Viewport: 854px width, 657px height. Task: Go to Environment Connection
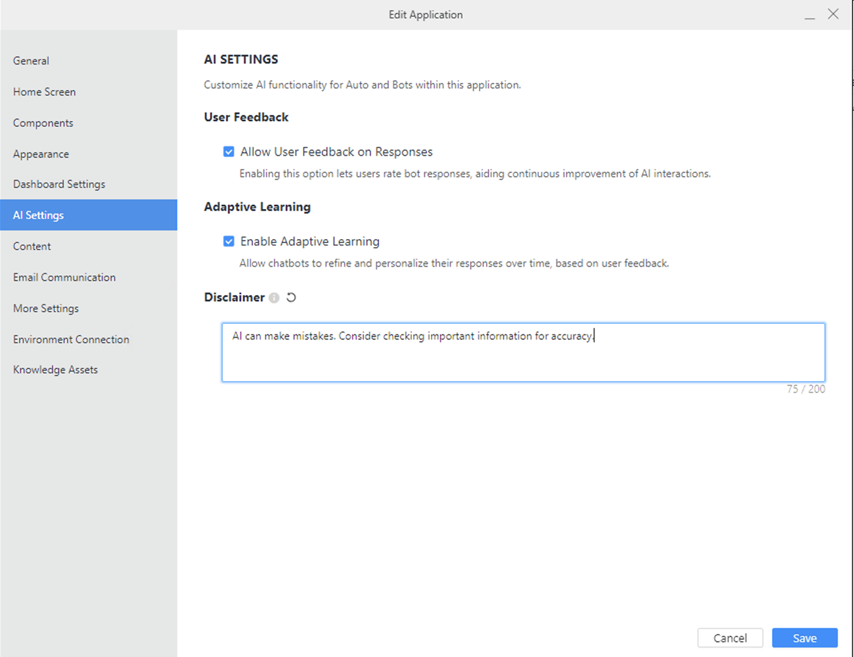(71, 339)
